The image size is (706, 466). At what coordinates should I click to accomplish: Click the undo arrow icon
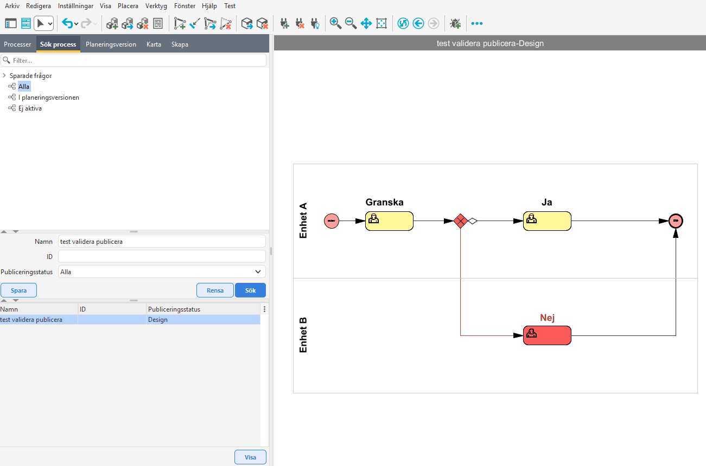(x=67, y=23)
